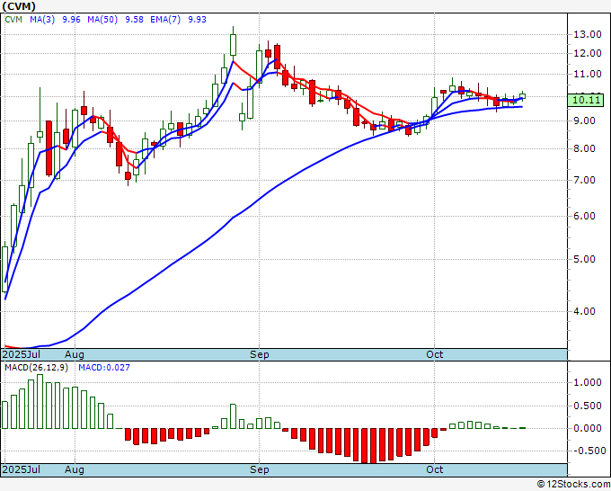Click the last green candlestick in October
611x491 pixels.
point(523,96)
